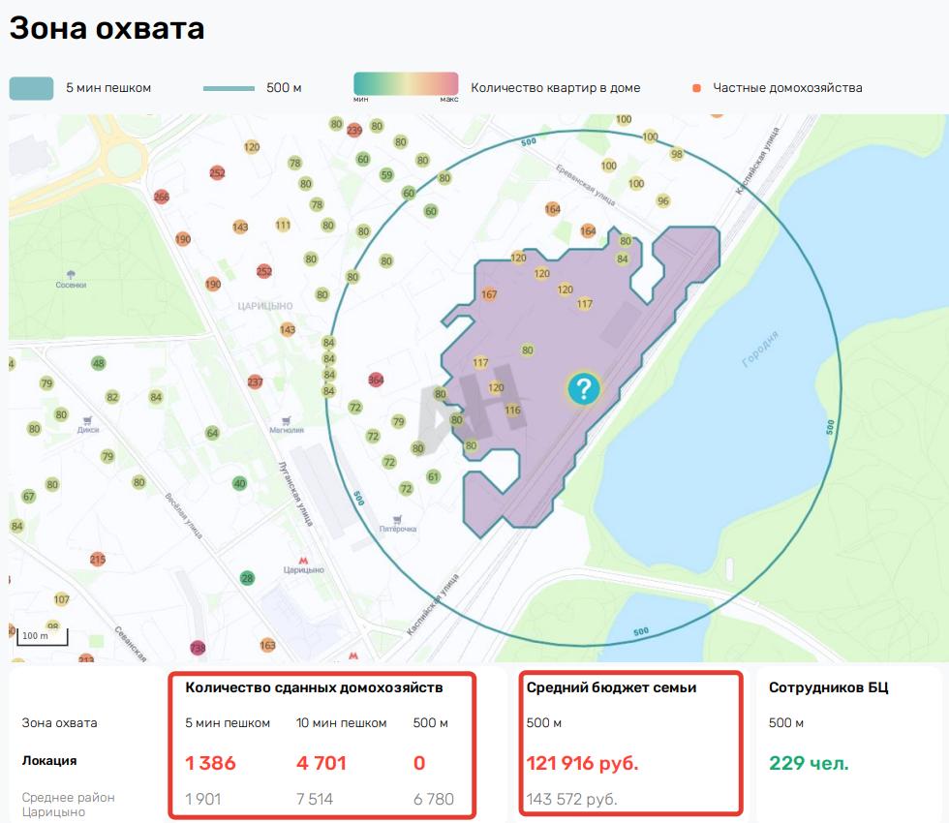Select the red 364 apartments marker

point(376,381)
